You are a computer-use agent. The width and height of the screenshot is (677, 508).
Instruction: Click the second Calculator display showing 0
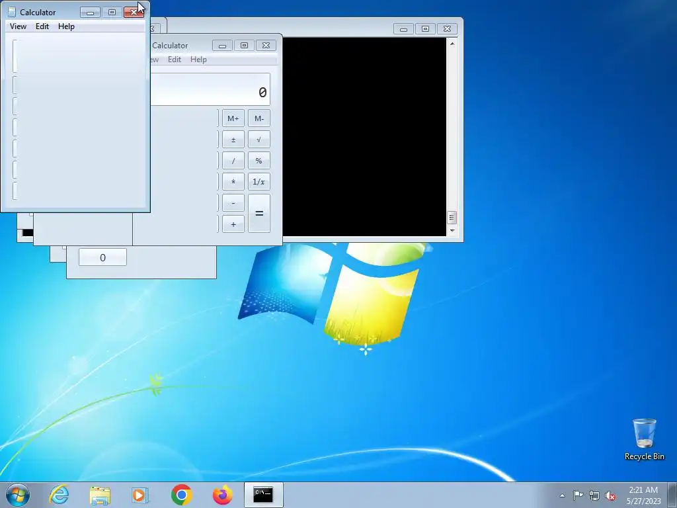pyautogui.click(x=210, y=89)
